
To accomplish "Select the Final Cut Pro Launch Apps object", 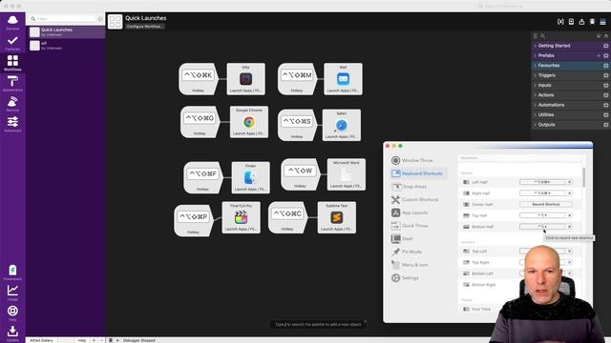I will [242, 217].
